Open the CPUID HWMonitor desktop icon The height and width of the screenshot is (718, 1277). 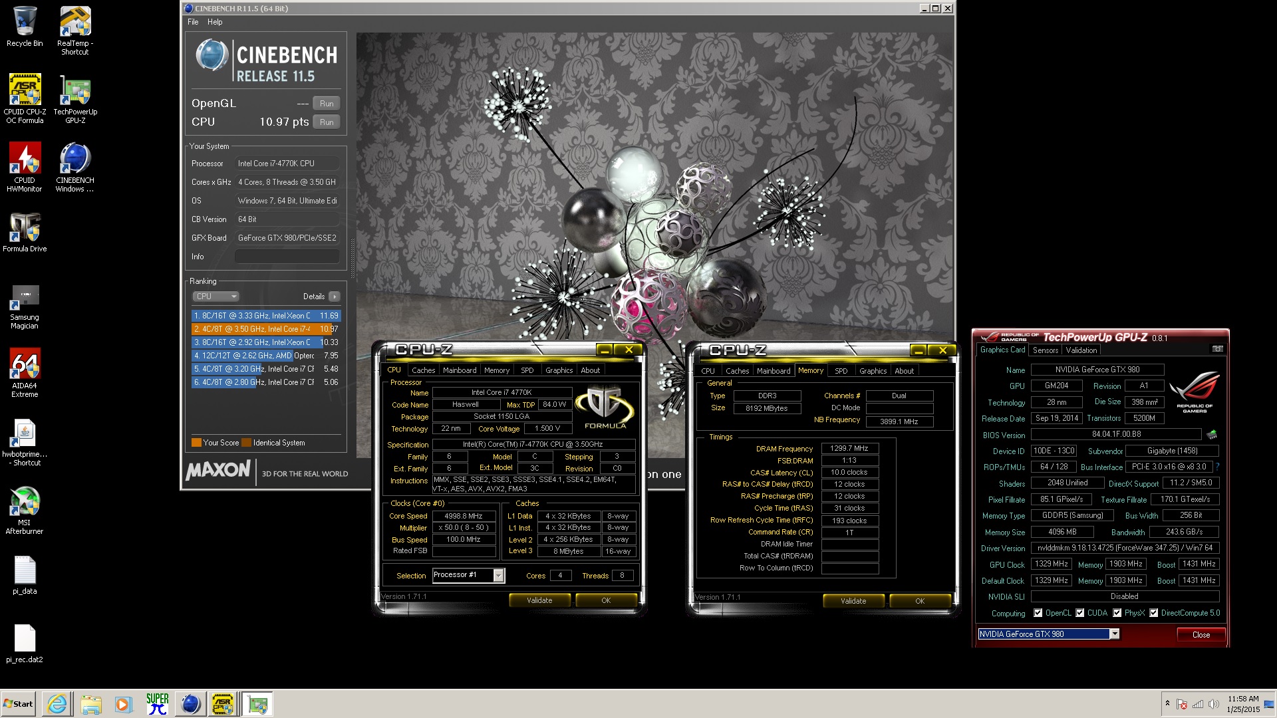(25, 167)
